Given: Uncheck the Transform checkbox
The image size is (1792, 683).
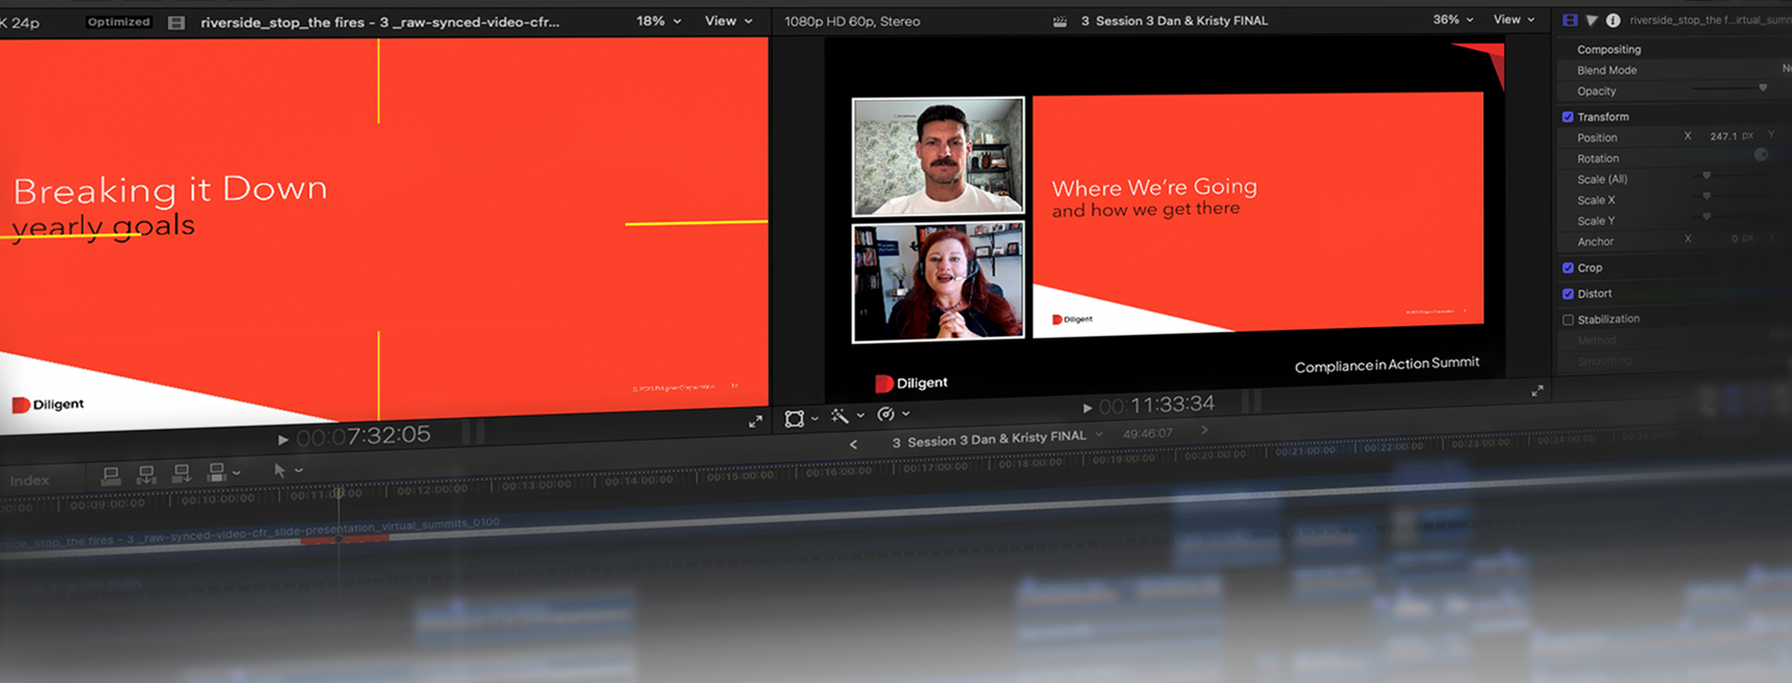Looking at the screenshot, I should tap(1568, 117).
